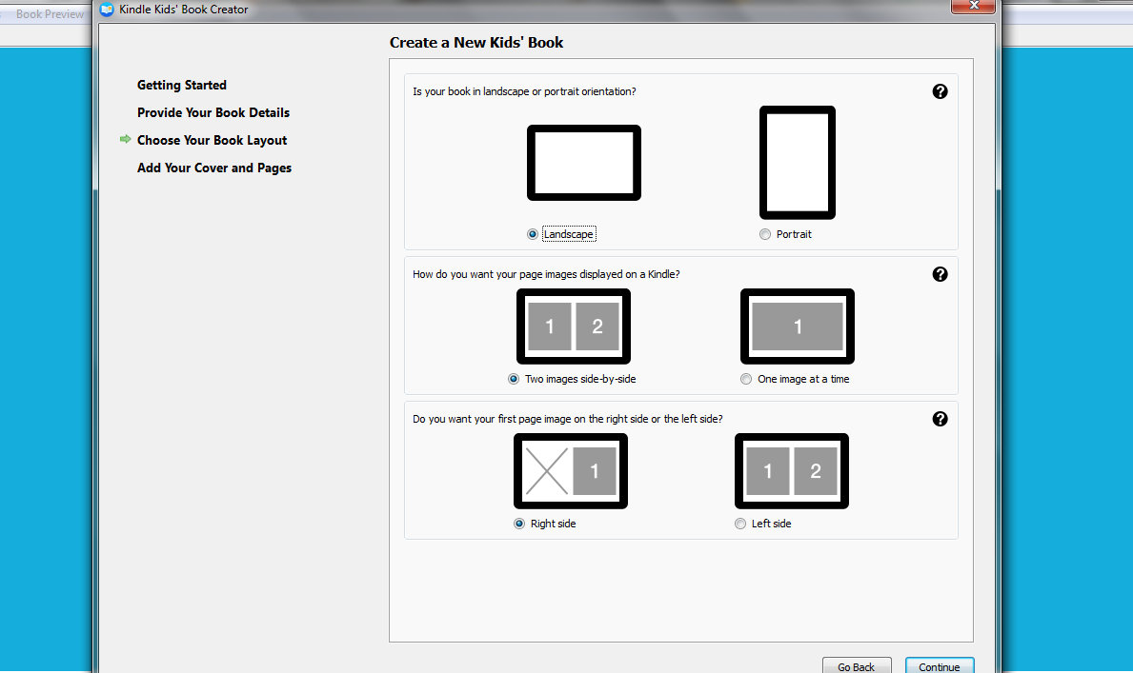Screen dimensions: 1133x673
Task: Click the Go Back button
Action: click(857, 665)
